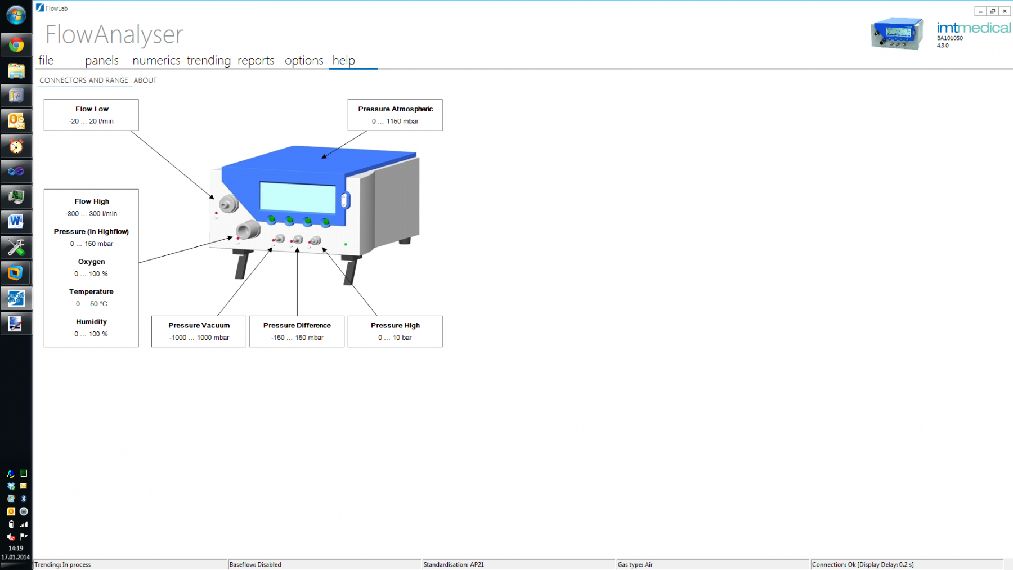The width and height of the screenshot is (1013, 570).
Task: Open the trending menu
Action: [208, 60]
